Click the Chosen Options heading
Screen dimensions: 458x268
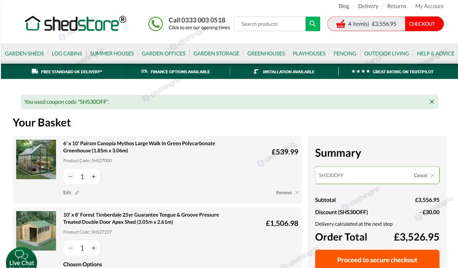pyautogui.click(x=83, y=264)
